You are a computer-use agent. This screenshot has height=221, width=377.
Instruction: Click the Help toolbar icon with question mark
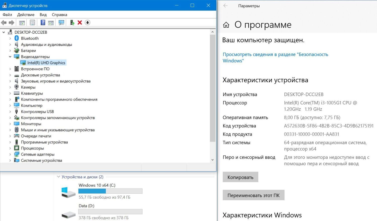point(43,23)
